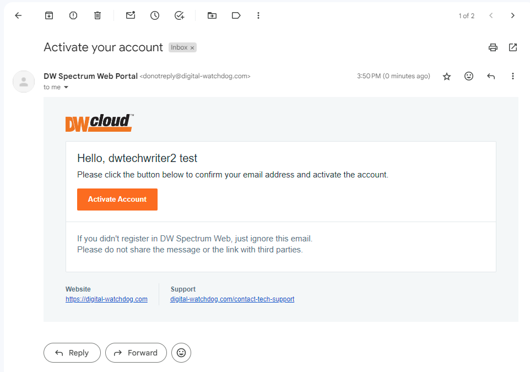The width and height of the screenshot is (530, 372).
Task: Open the digital-watchdog.com website link
Action: tap(106, 299)
